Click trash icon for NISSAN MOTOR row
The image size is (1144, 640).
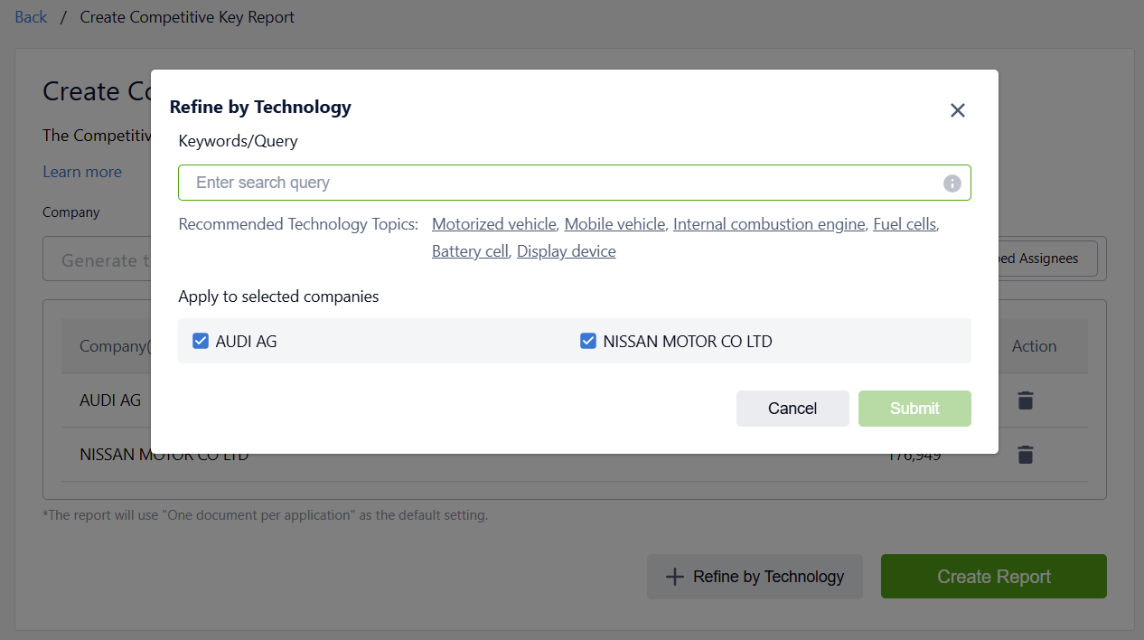click(1025, 455)
